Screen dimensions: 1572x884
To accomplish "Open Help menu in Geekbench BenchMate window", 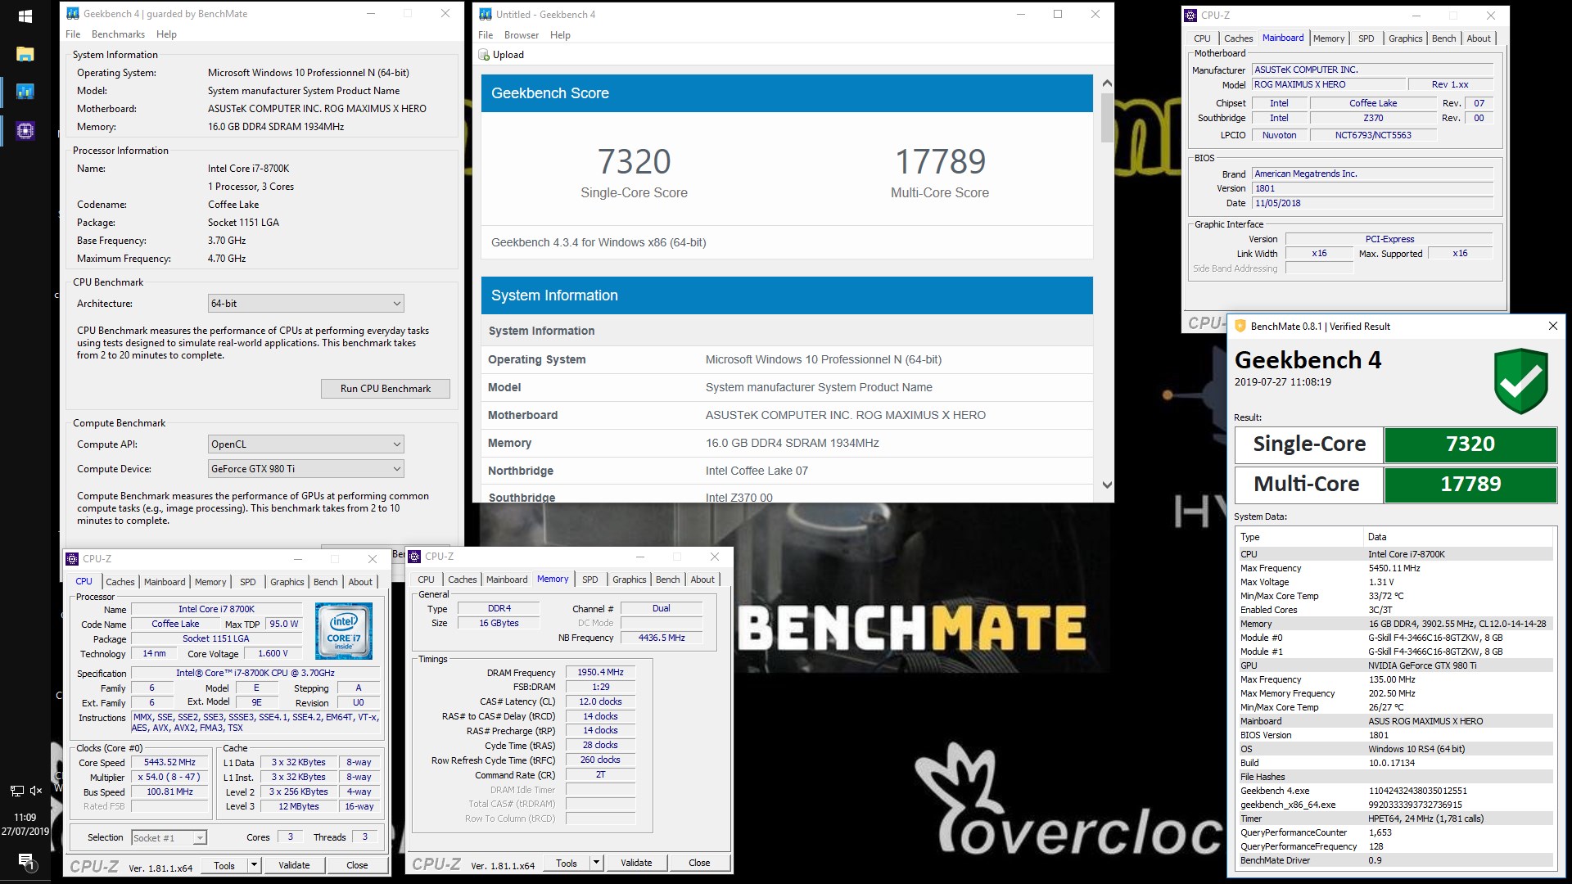I will [x=166, y=34].
